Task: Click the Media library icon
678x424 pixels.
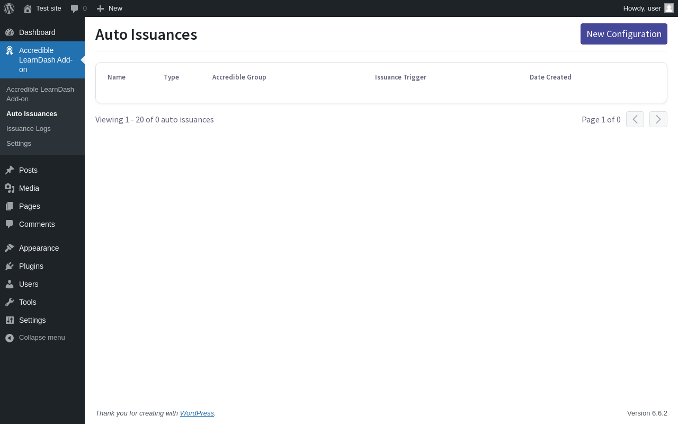Action: [10, 188]
